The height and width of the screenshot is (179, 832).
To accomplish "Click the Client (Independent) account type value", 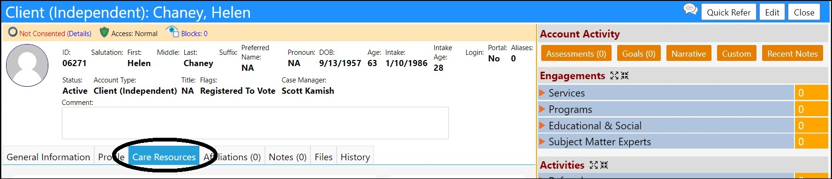I will pyautogui.click(x=135, y=91).
